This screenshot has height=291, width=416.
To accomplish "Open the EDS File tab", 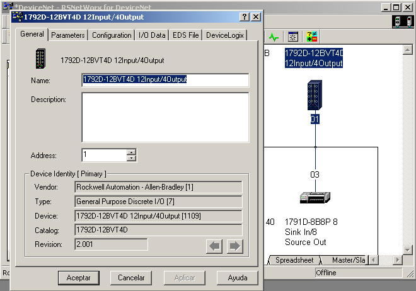I will coord(186,35).
